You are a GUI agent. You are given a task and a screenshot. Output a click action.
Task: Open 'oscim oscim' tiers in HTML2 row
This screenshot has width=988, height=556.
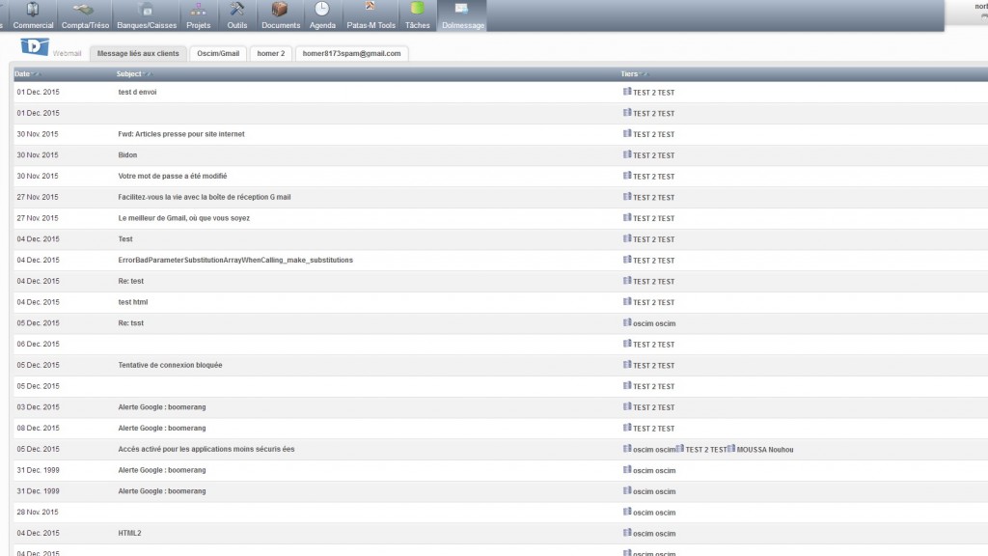coord(654,533)
